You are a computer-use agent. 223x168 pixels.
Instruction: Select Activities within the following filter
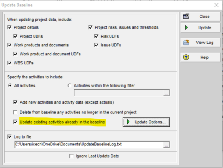click(x=69, y=86)
